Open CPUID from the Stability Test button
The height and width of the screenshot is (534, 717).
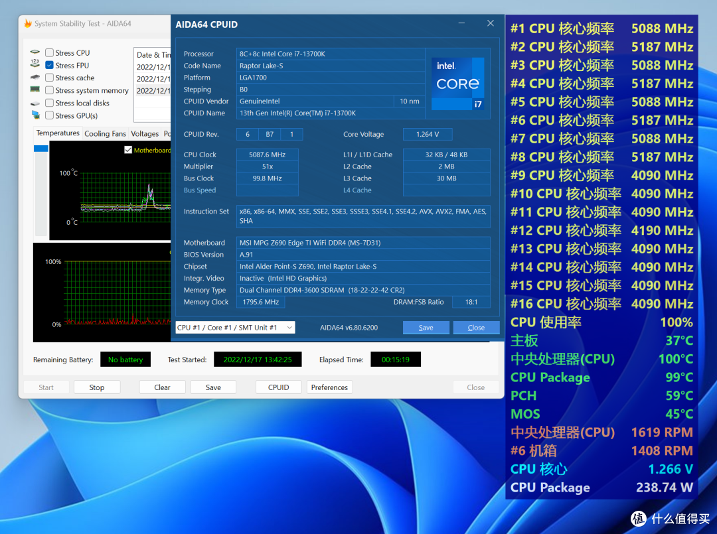click(x=278, y=387)
